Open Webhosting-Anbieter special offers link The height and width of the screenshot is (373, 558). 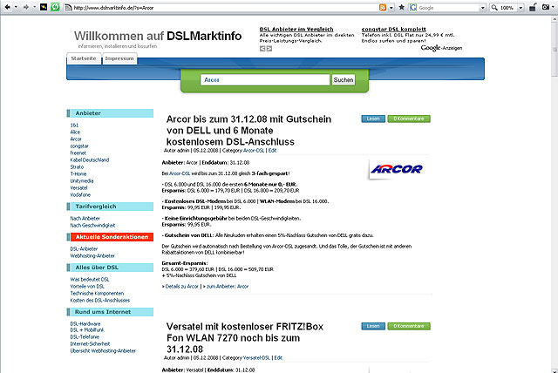pyautogui.click(x=92, y=255)
